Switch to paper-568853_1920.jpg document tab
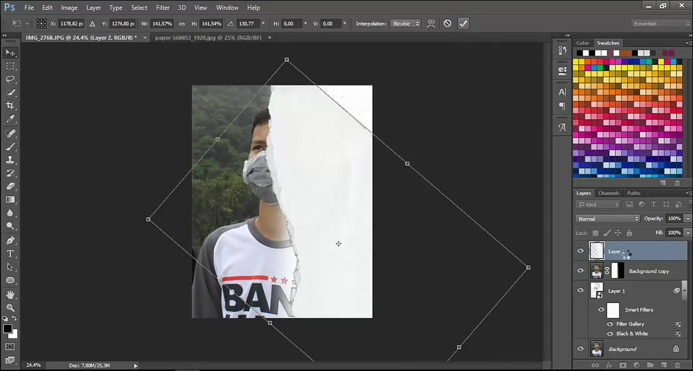 tap(208, 37)
